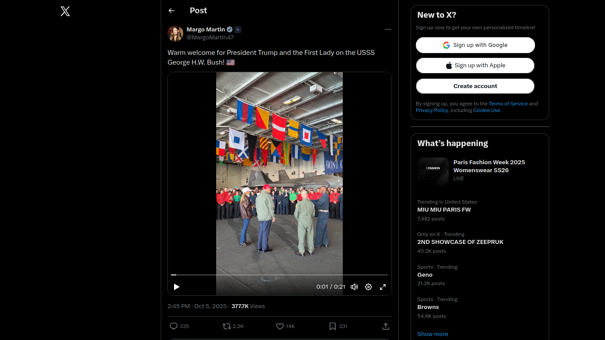Sign up with Apple
Image resolution: width=605 pixels, height=340 pixels.
(475, 66)
